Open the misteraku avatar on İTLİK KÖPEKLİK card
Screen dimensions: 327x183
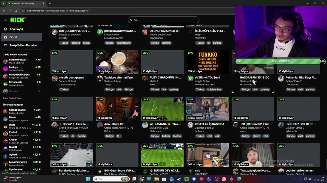[190, 32]
